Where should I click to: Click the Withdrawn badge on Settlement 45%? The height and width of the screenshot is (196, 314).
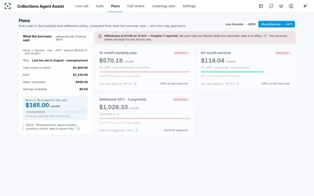(x=181, y=100)
